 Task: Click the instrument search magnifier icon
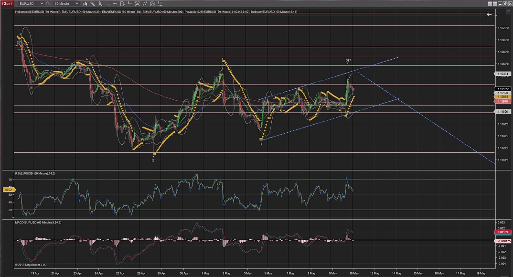click(48, 3)
